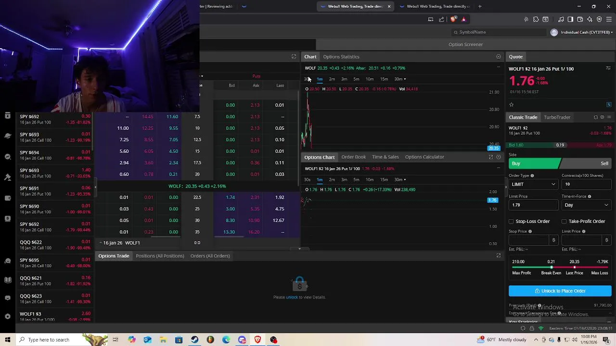This screenshot has width=616, height=346.
Task: Maximize the Options Trade bottom panel
Action: pos(499,256)
